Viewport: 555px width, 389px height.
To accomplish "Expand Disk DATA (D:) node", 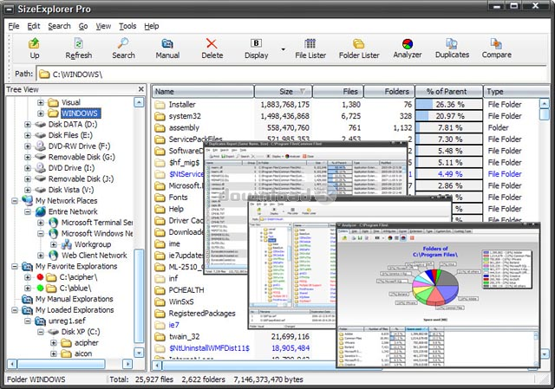I will [28, 125].
